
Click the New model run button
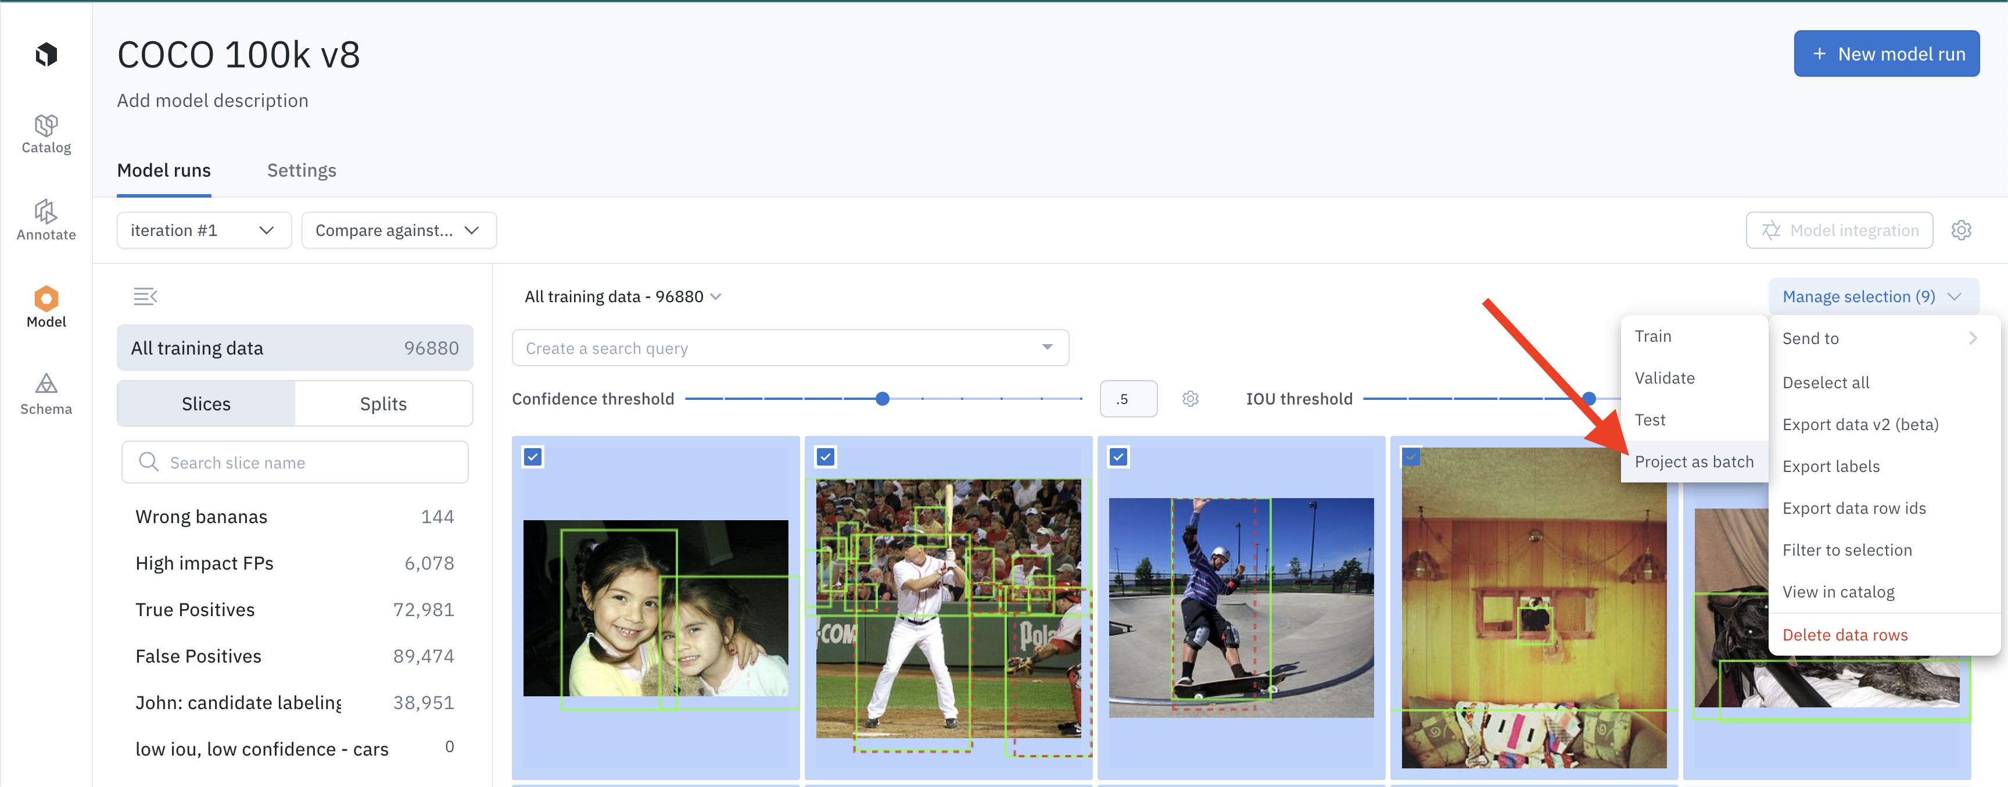tap(1885, 54)
